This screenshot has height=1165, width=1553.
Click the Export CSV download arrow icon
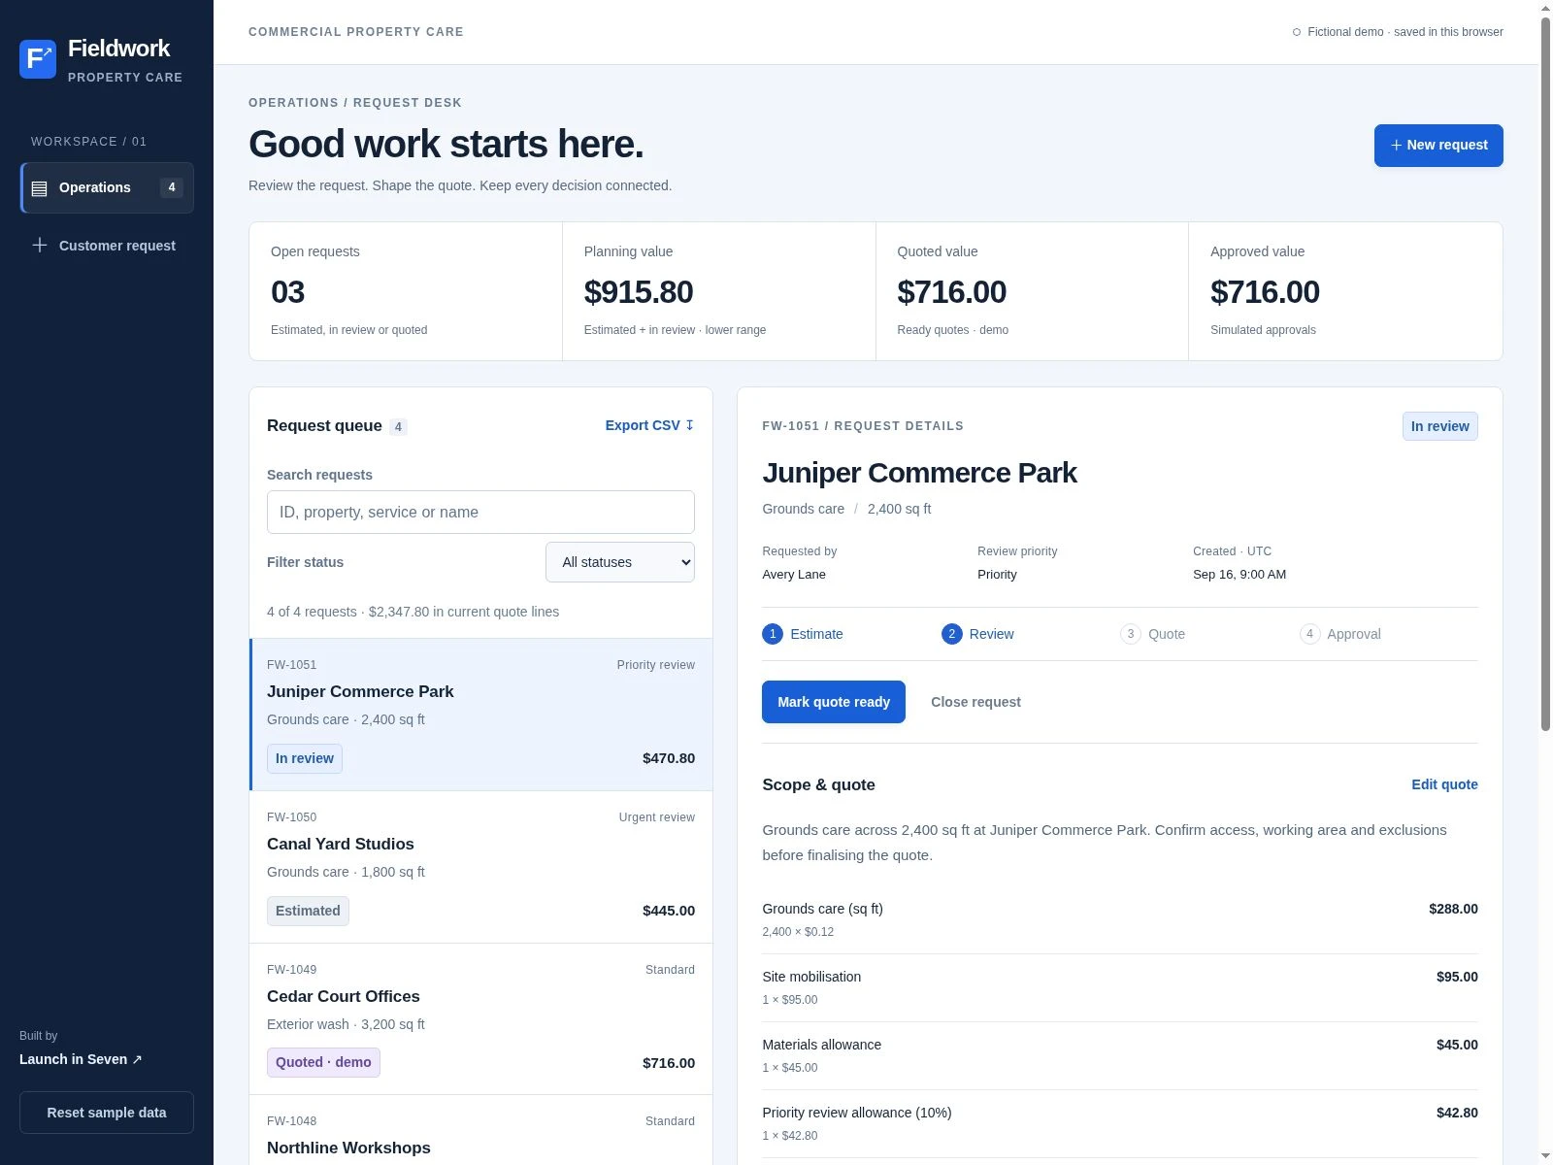689,425
